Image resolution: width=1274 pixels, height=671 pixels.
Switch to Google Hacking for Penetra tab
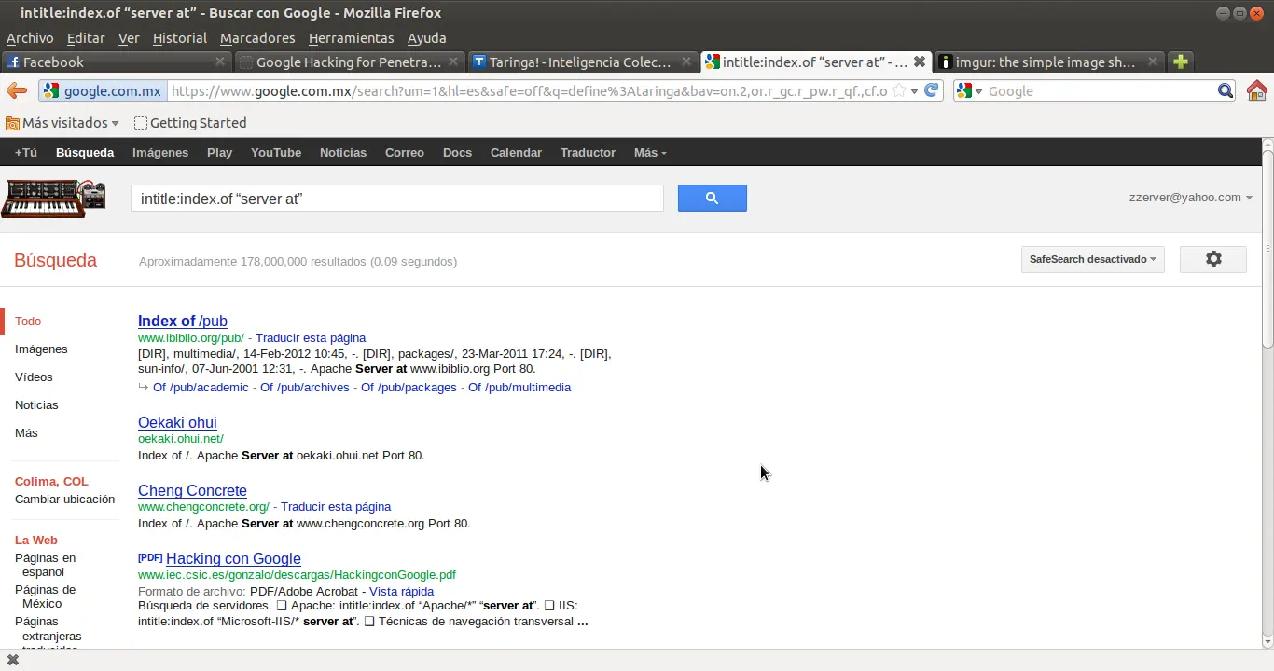[349, 62]
